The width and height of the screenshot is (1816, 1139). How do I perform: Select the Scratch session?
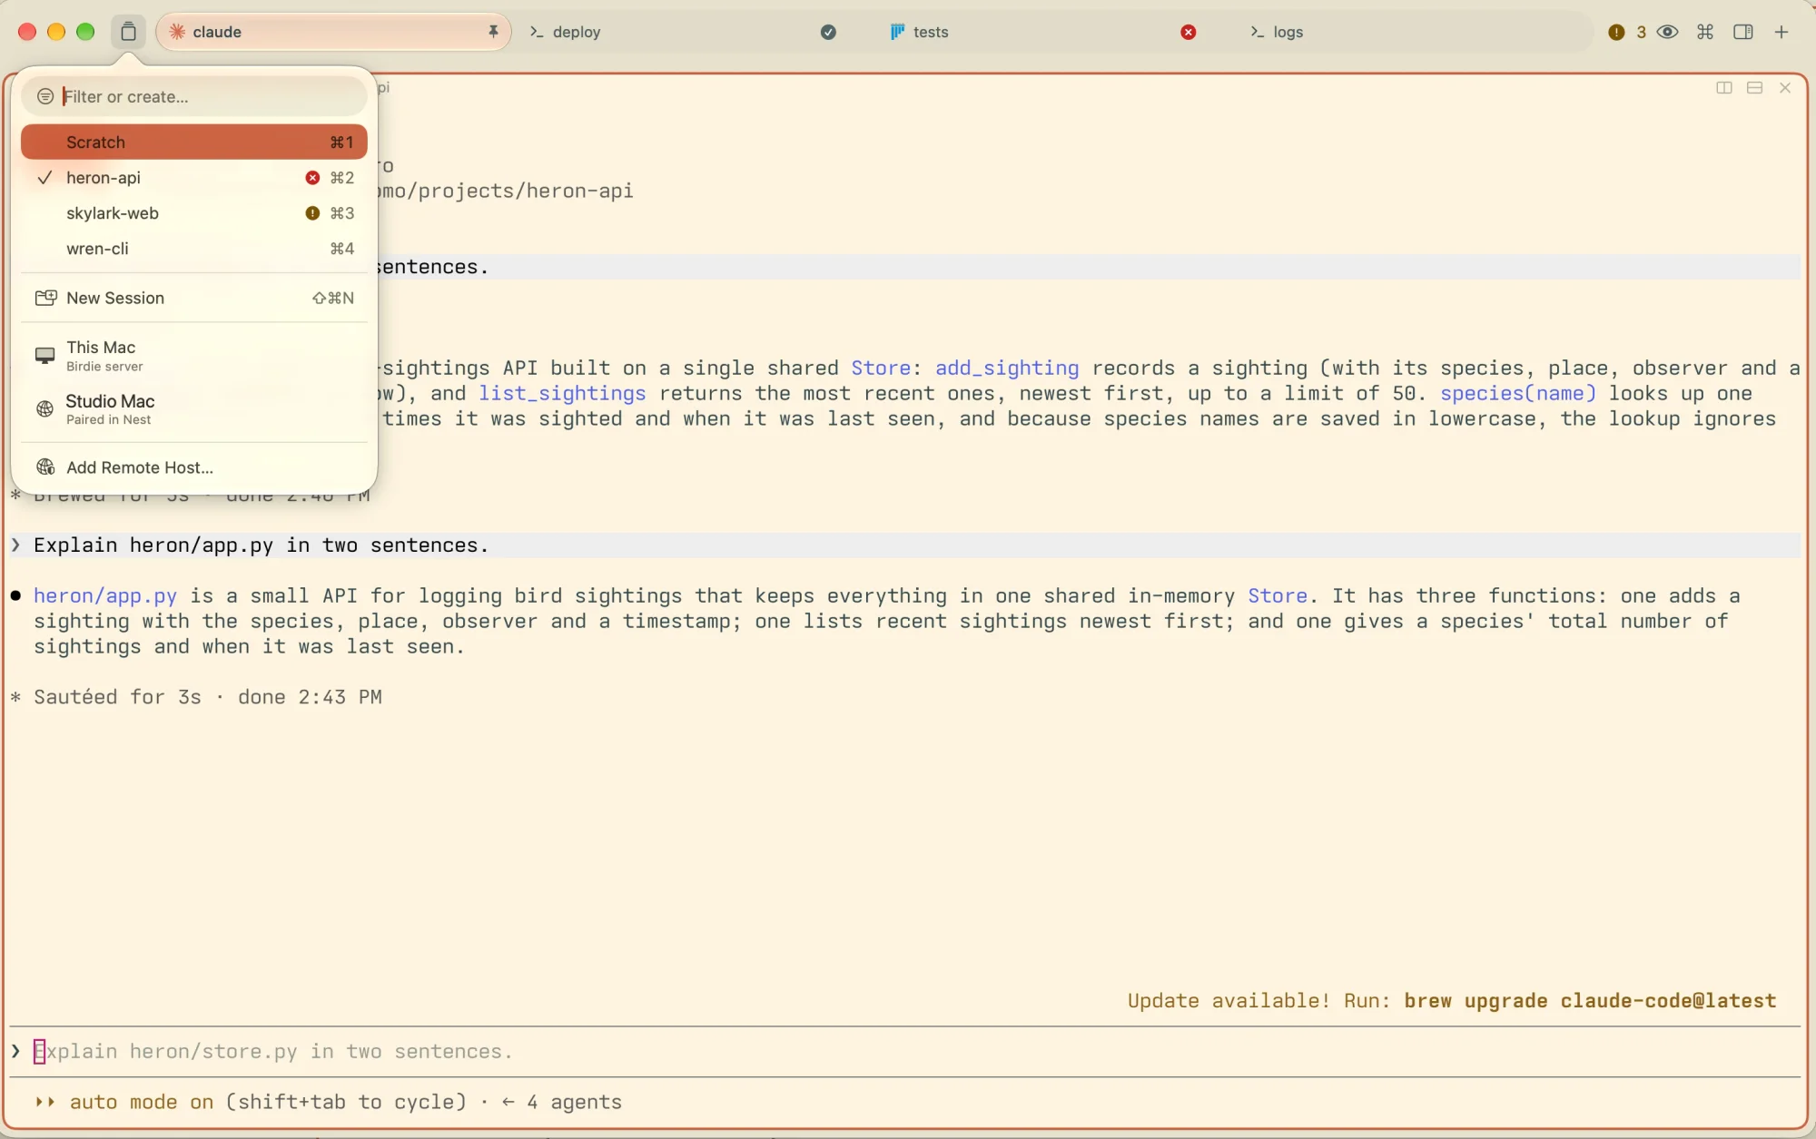pyautogui.click(x=194, y=142)
